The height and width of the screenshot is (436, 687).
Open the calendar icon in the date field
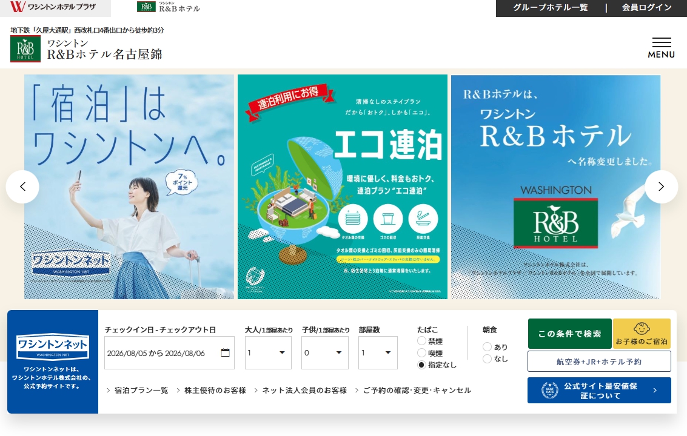click(225, 352)
